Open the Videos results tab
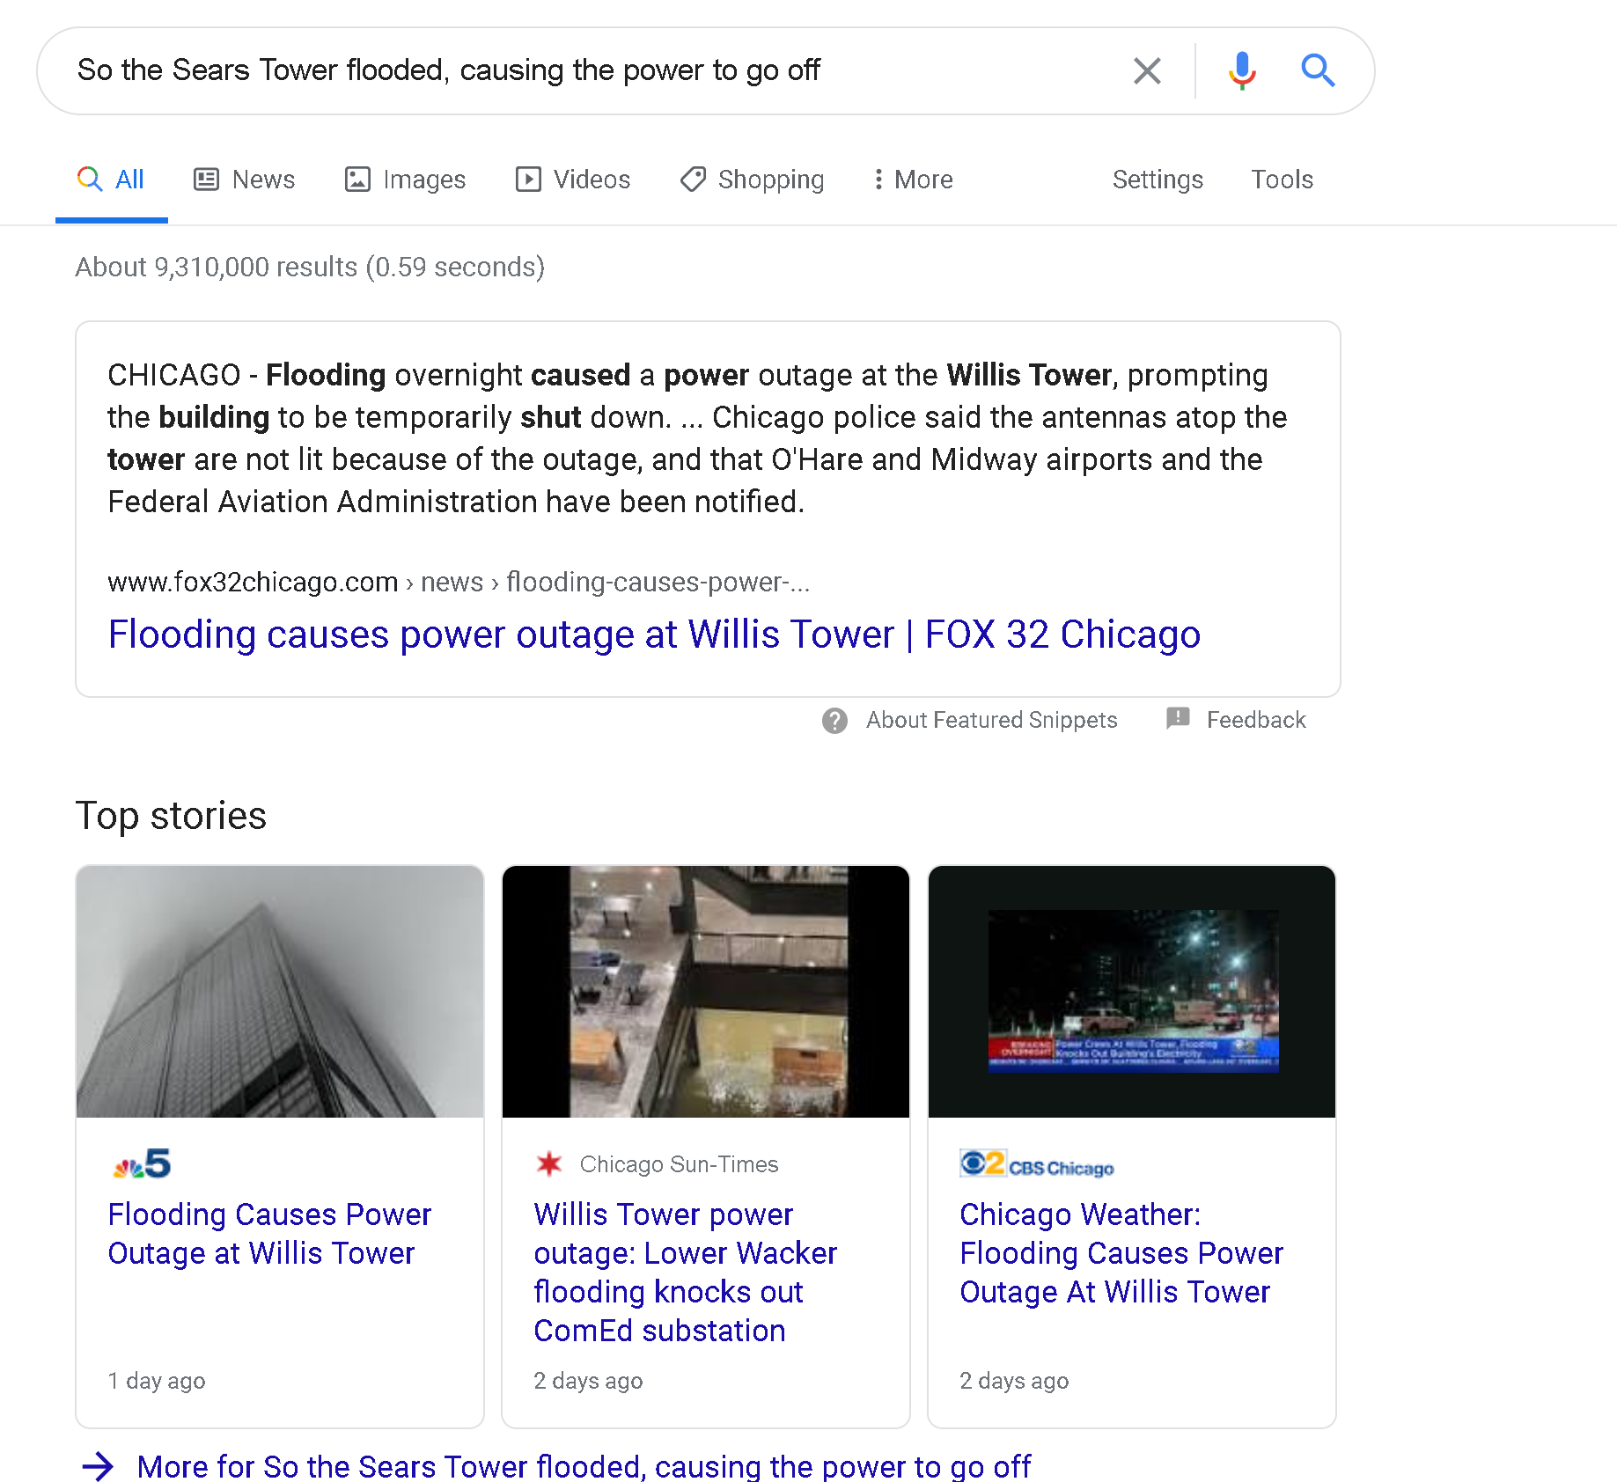Viewport: 1617px width, 1482px height. point(573,180)
